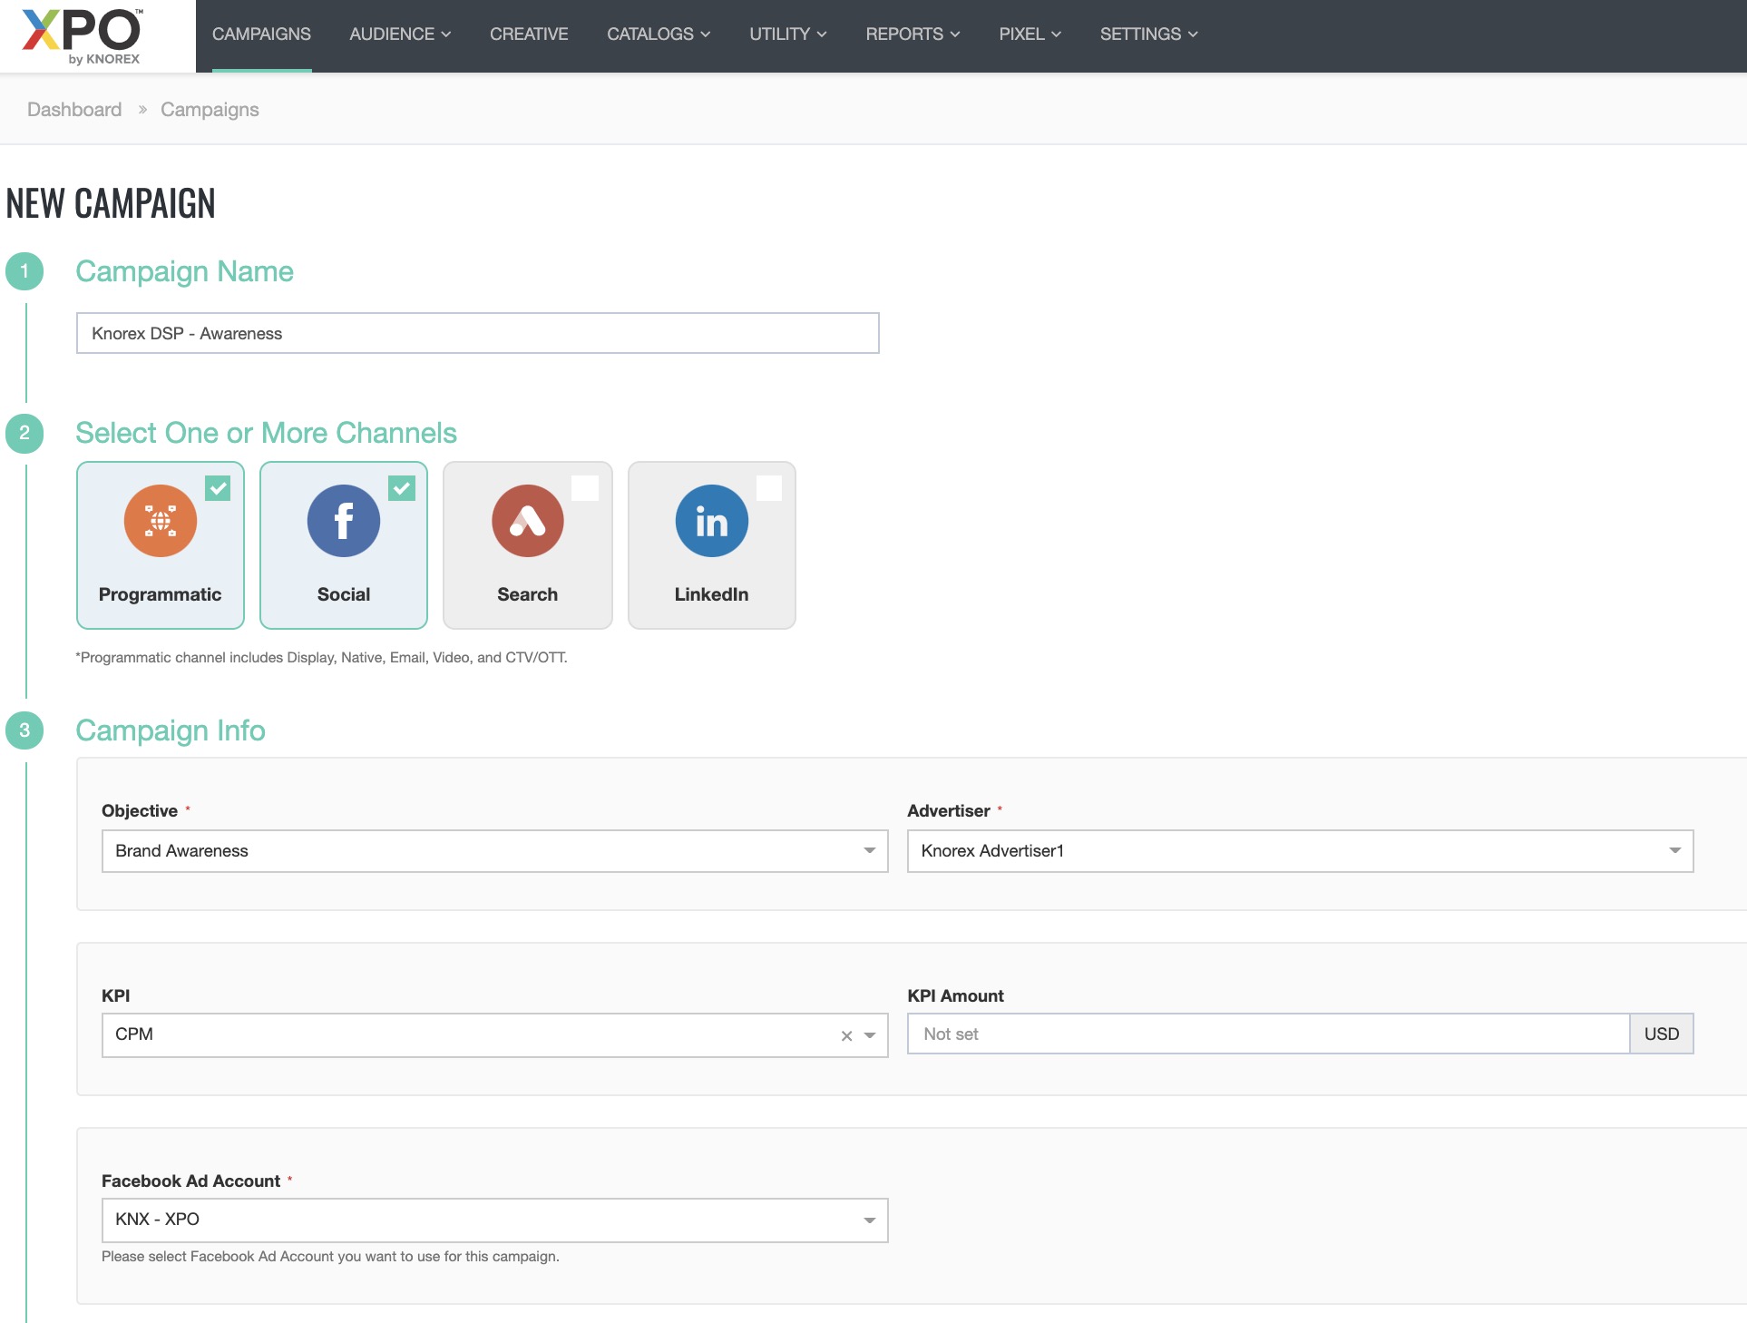Screen dimensions: 1747x1323
Task: Click the LinkedIn channel label
Action: (x=712, y=594)
